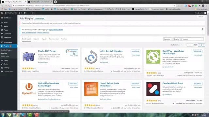The height and width of the screenshot is (117, 209).
Task: Switch to the Popular tab
Action: 44,39
